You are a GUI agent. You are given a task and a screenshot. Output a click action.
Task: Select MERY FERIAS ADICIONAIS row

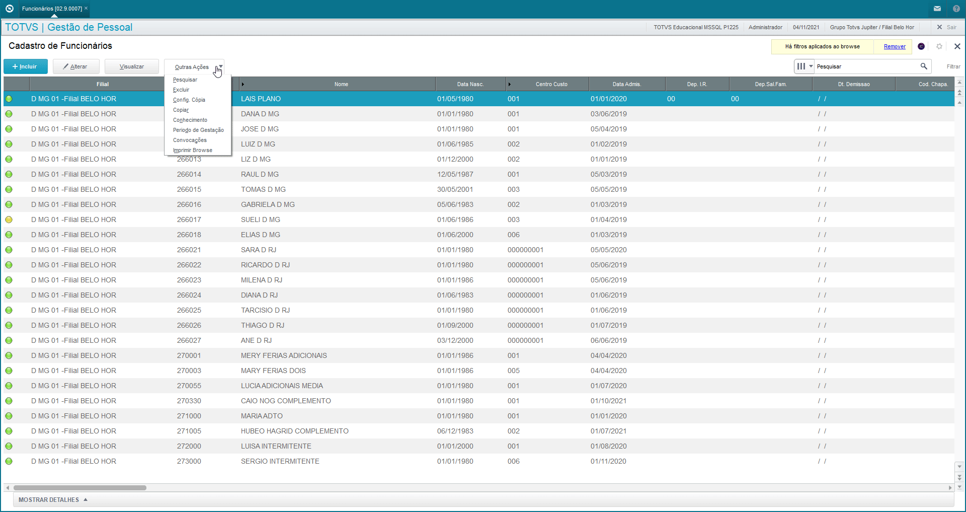pyautogui.click(x=479, y=355)
